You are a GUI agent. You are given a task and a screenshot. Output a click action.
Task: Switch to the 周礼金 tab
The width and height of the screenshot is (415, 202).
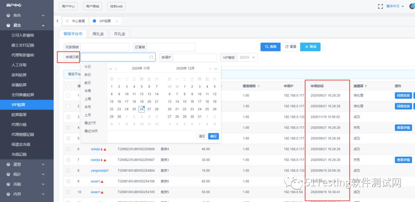coord(98,34)
